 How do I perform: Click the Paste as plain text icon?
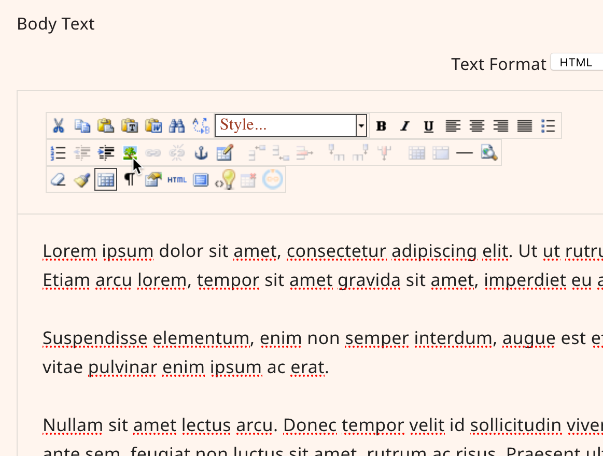click(129, 125)
